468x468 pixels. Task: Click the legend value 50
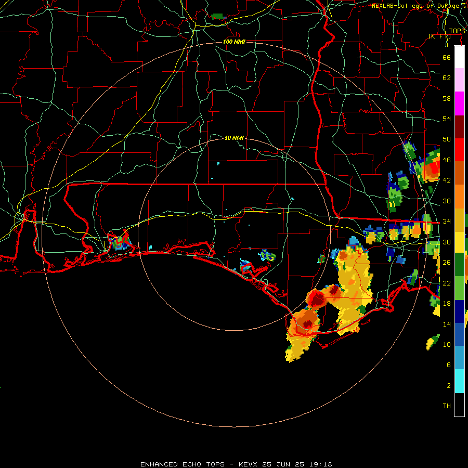pyautogui.click(x=447, y=139)
